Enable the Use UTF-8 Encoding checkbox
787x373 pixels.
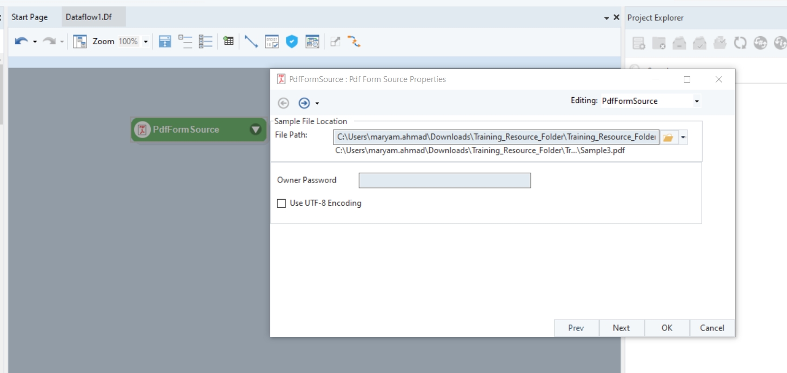point(282,204)
